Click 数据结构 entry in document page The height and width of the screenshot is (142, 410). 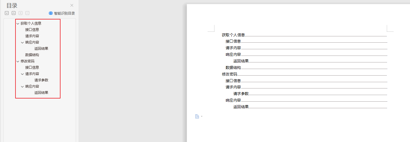click(233, 68)
